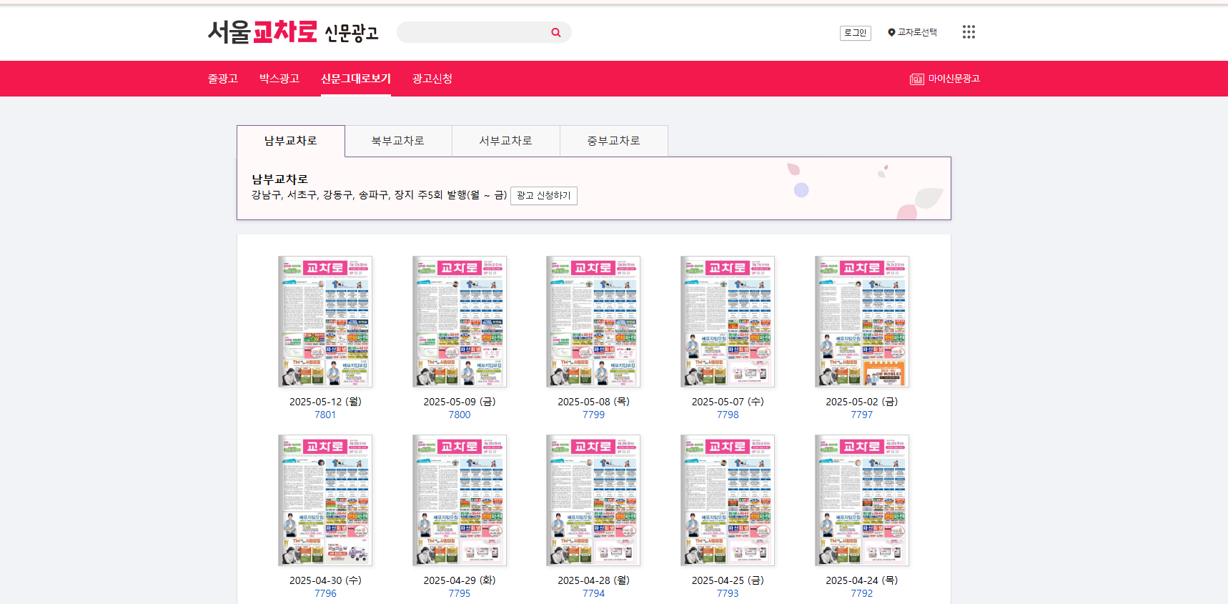Click the date text 2025-04-24 (목)
This screenshot has width=1228, height=604.
(x=862, y=580)
